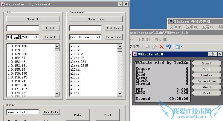Viewport: 223px width, 121px height.
Task: Click the Move To Explorer toolbar icon
Action: point(147,47)
